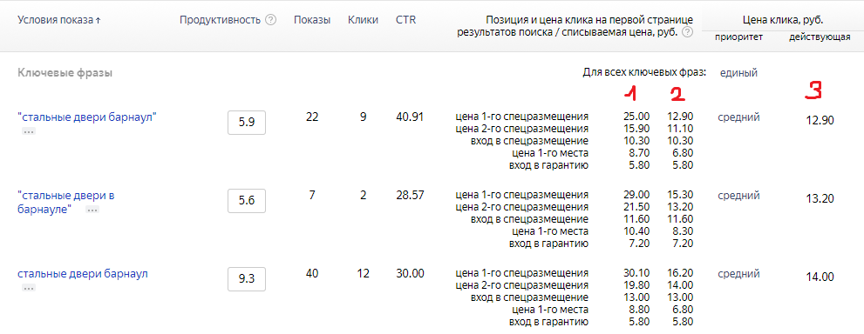Expand ellipsis under unquoted стальные двери барнаул
Screen dimensions: 864x334
point(29,288)
